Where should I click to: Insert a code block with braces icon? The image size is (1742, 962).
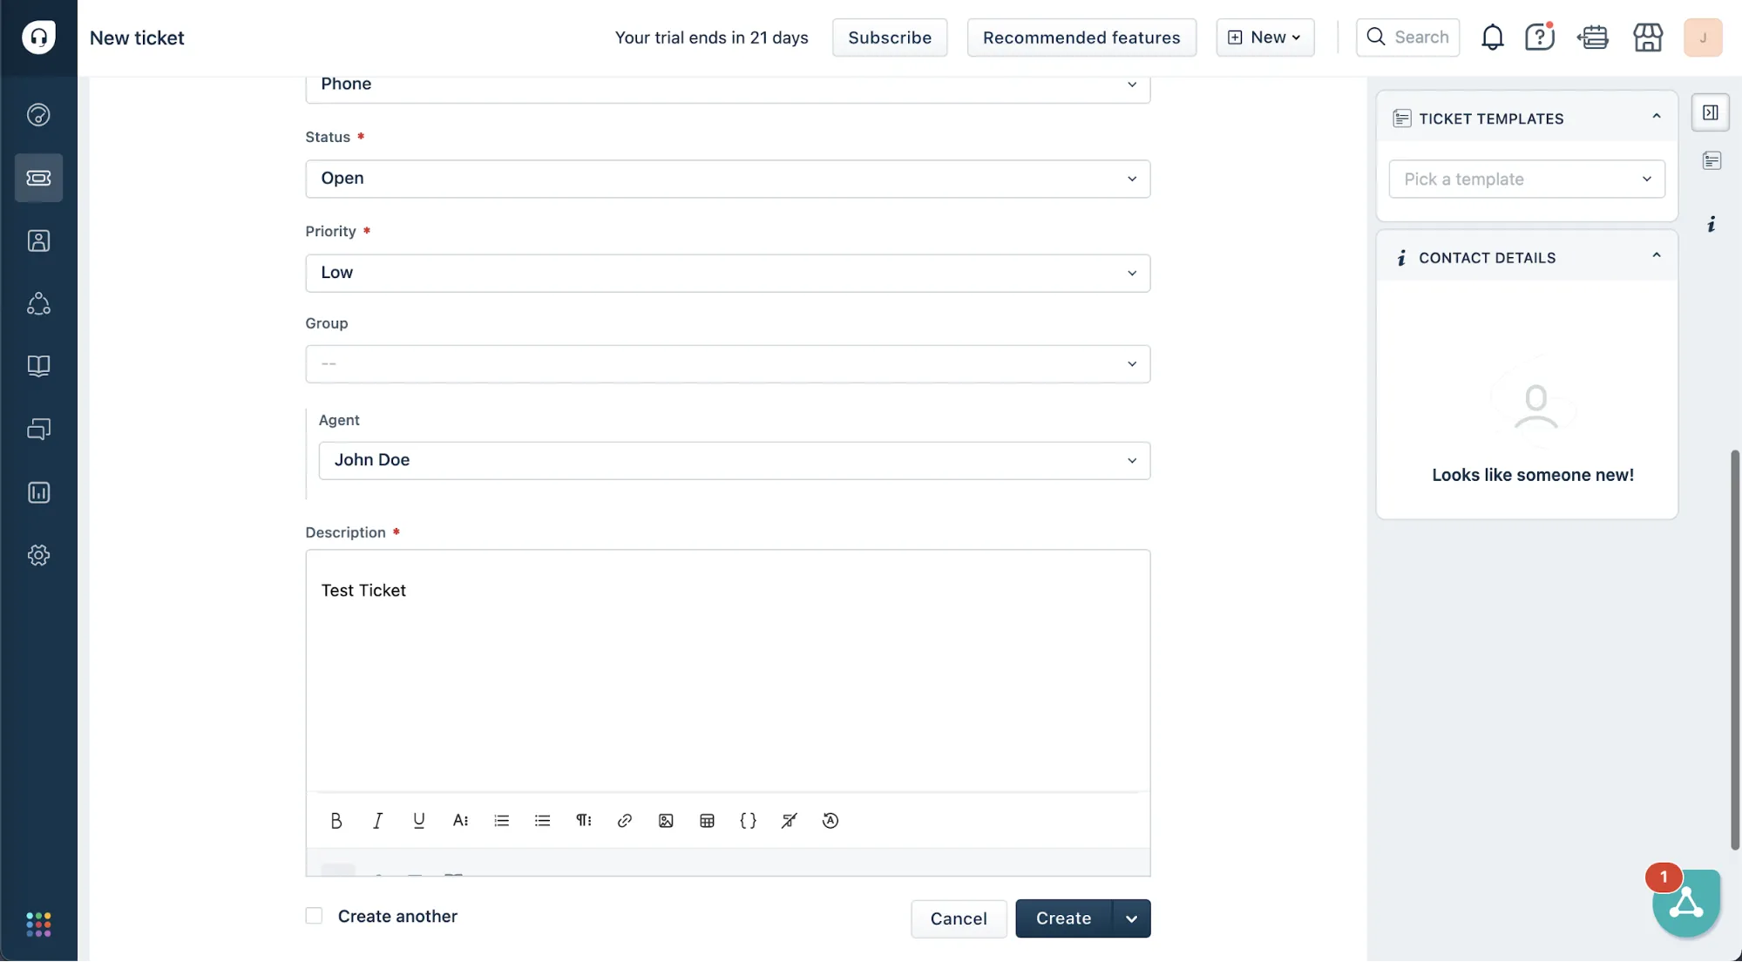(x=748, y=821)
